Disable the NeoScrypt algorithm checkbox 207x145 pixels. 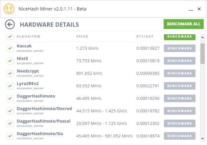tap(10, 73)
